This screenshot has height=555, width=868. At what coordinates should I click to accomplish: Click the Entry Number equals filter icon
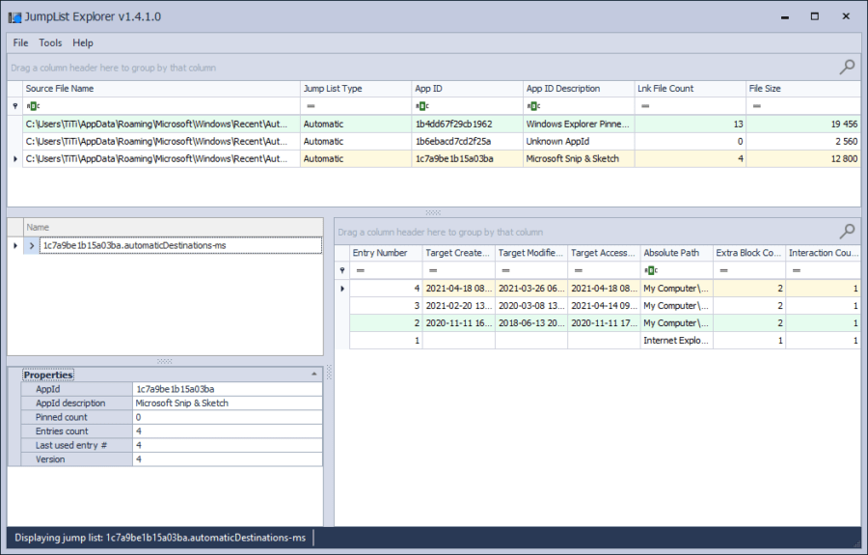pos(360,270)
